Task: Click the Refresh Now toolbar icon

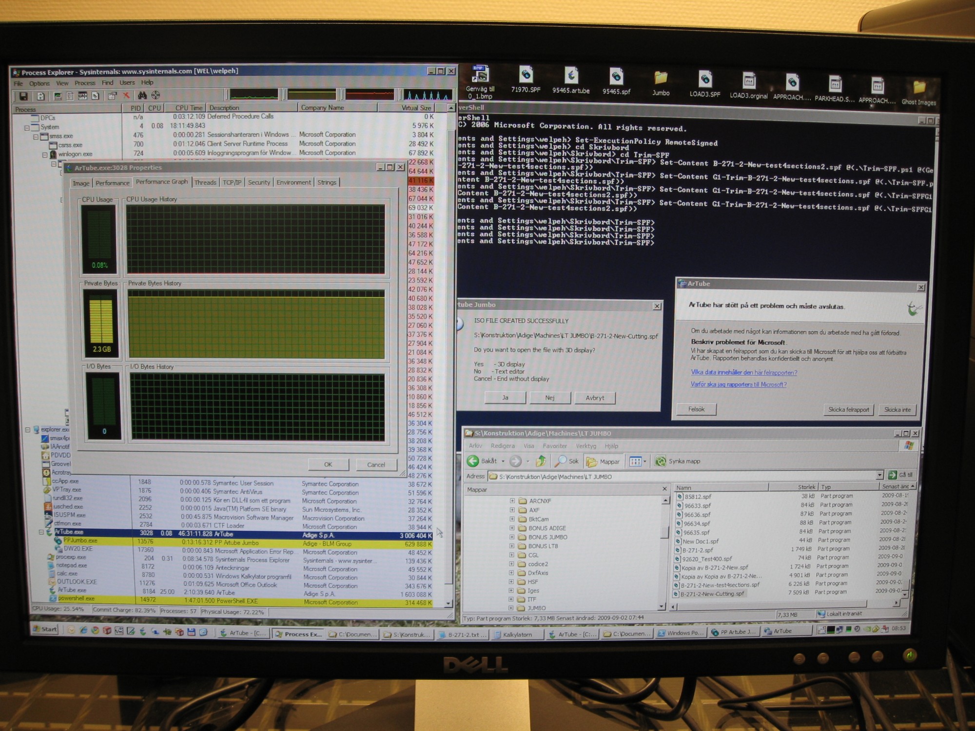Action: pyautogui.click(x=41, y=96)
